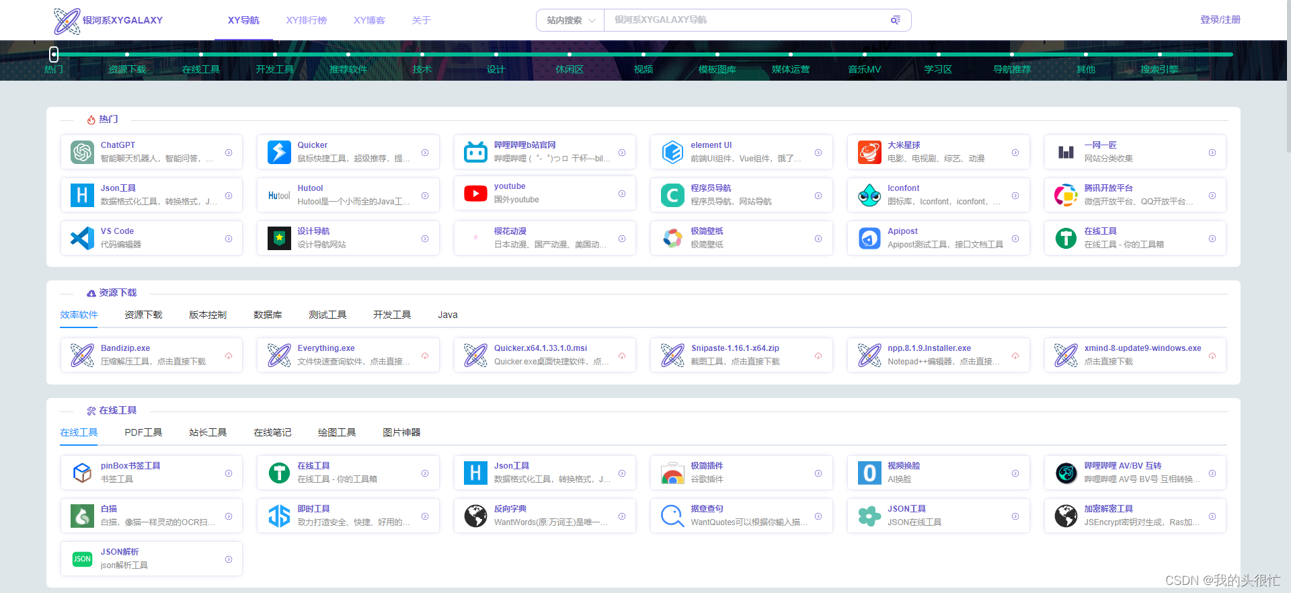
Task: Click the 白描 green icon
Action: (82, 516)
